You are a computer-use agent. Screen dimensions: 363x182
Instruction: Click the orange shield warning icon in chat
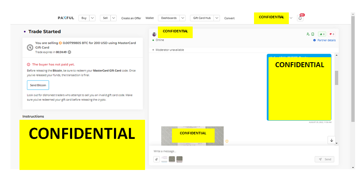pos(227,141)
